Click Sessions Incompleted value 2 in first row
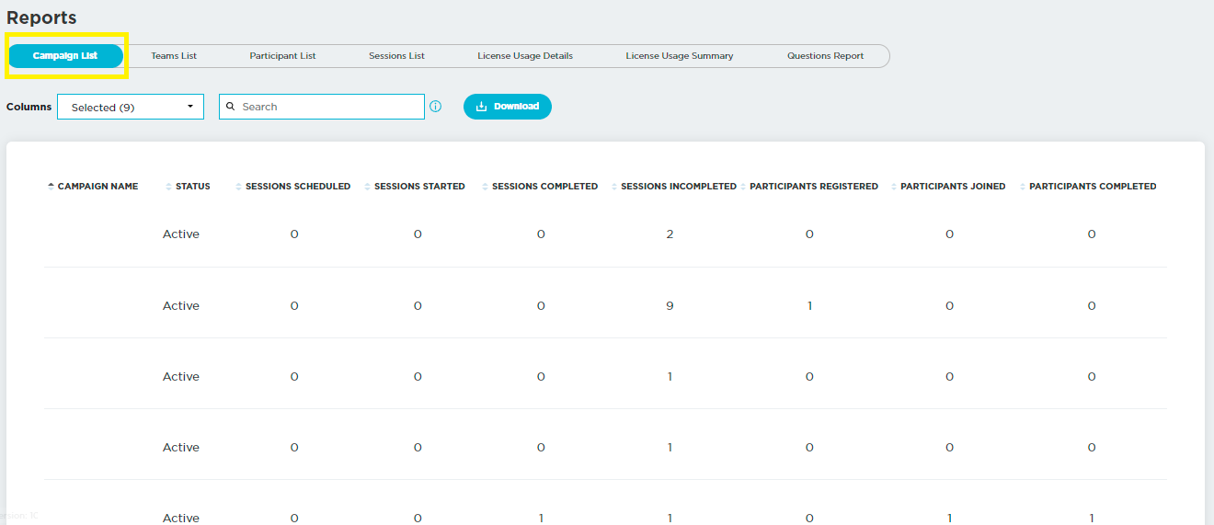 [x=670, y=234]
